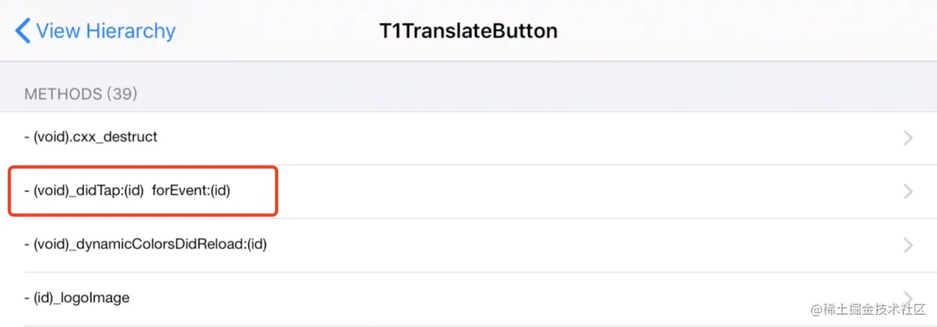This screenshot has height=327, width=937.
Task: Select the _dynamicColorsDidReload: method row
Action: pos(468,245)
